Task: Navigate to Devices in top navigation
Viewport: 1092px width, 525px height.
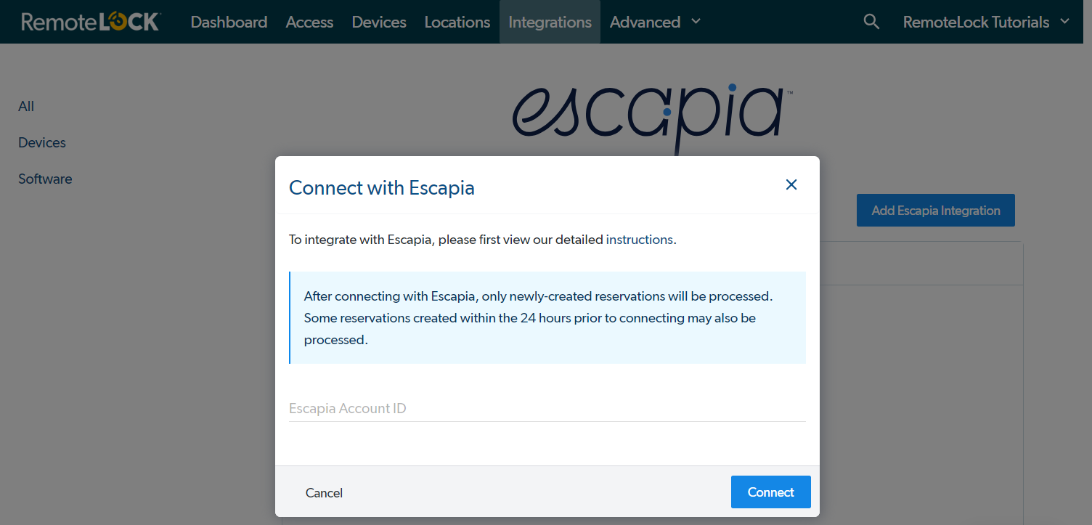Action: pyautogui.click(x=379, y=22)
